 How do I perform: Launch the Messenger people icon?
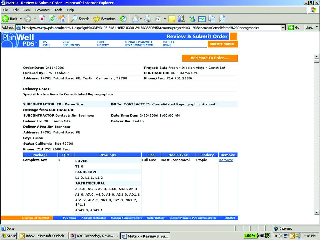(x=192, y=19)
